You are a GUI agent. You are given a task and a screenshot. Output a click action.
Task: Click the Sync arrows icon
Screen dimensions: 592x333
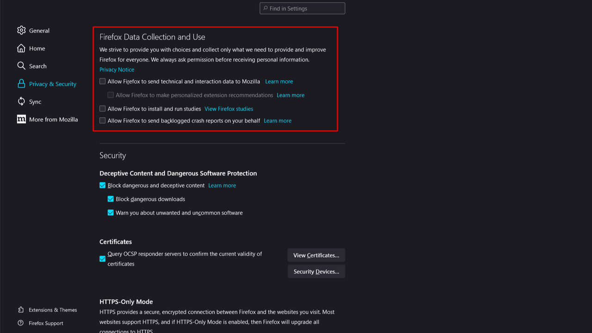coord(21,102)
